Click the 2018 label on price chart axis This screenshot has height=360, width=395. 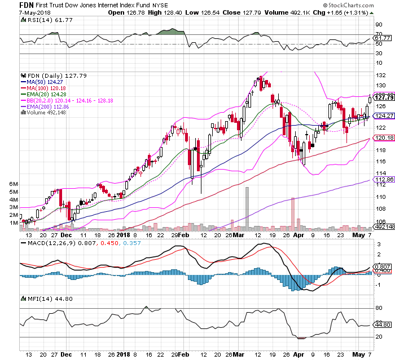click(x=124, y=235)
